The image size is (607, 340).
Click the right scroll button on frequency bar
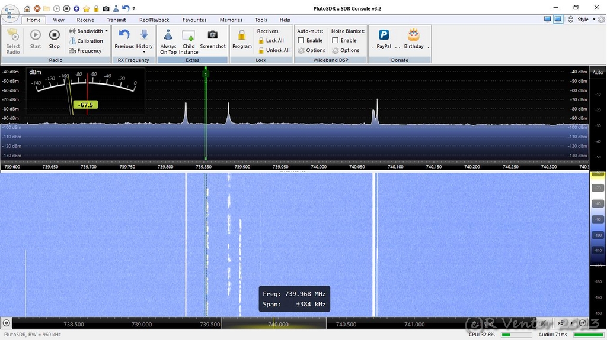tap(583, 323)
